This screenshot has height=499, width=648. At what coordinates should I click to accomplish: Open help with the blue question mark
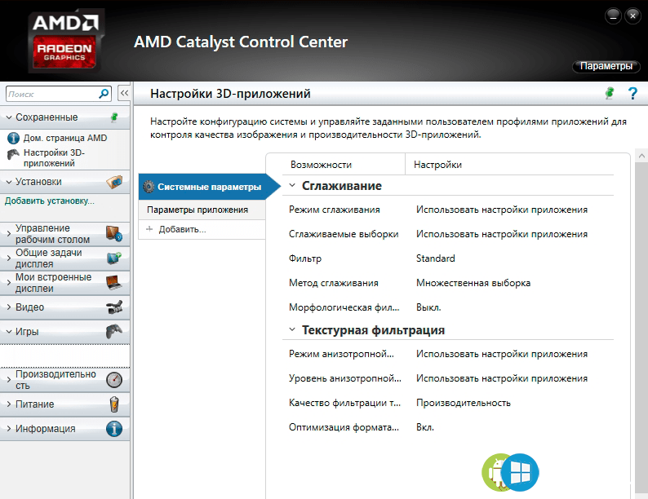click(632, 93)
